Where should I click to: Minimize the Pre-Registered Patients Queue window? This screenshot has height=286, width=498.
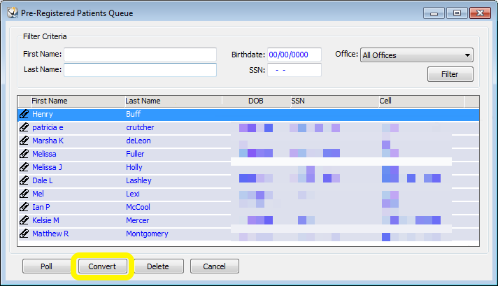point(434,13)
